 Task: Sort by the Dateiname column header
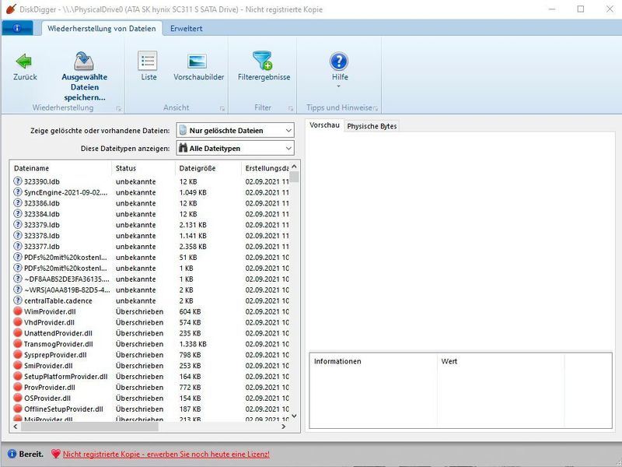pyautogui.click(x=31, y=168)
